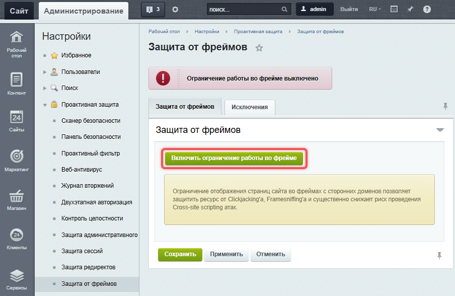Collapse the Защита от фреймов section arrow
This screenshot has width=455, height=296.
tap(440, 130)
